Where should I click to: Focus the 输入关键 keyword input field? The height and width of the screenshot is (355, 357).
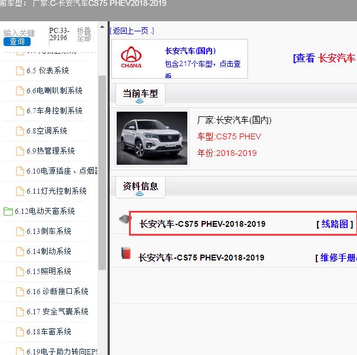19,33
